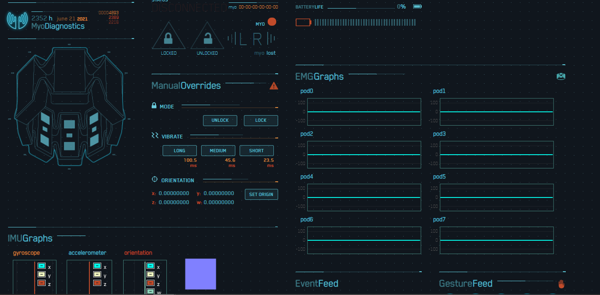This screenshot has height=295, width=600.
Task: Click the purple orientation cube visualization
Action: (x=200, y=274)
